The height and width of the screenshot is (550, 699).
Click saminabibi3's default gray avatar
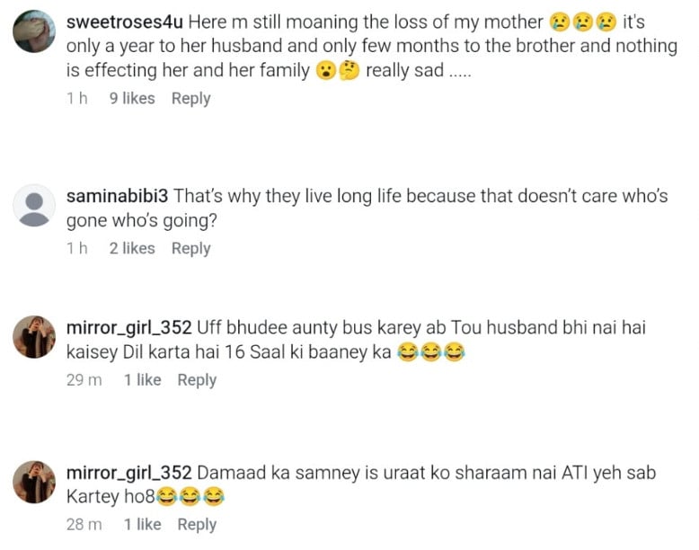[x=34, y=207]
